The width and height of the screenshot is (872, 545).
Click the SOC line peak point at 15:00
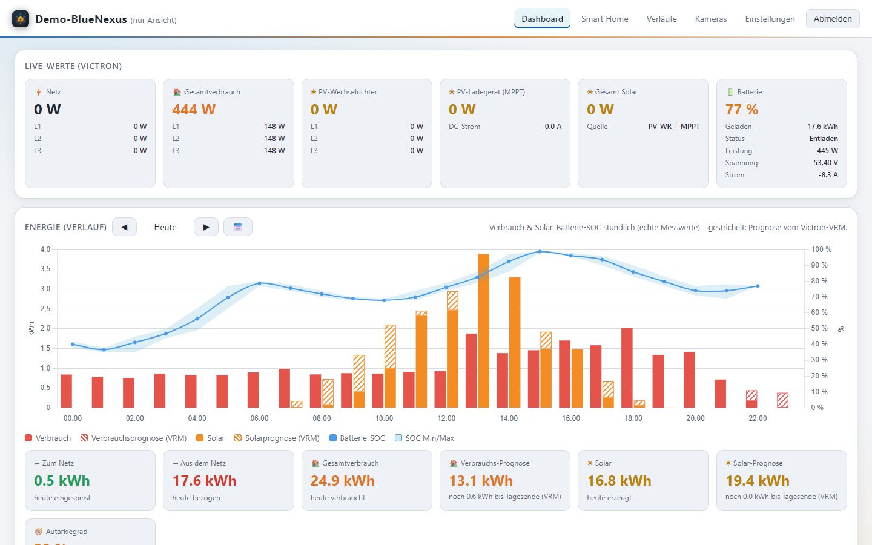pos(540,251)
